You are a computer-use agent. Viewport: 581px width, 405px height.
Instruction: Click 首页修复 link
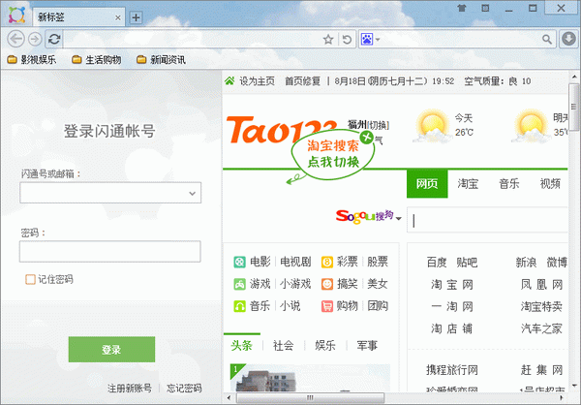point(302,80)
